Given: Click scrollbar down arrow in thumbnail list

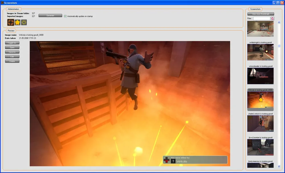Looking at the screenshot, I should [x=279, y=166].
